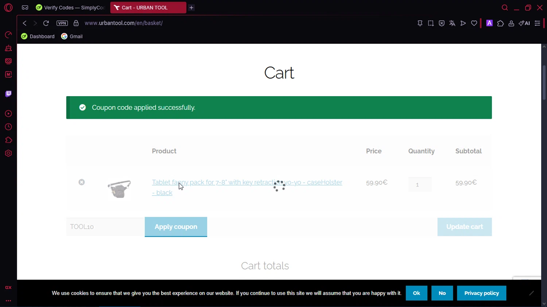
Task: Open the profile account icon
Action: (x=511, y=23)
